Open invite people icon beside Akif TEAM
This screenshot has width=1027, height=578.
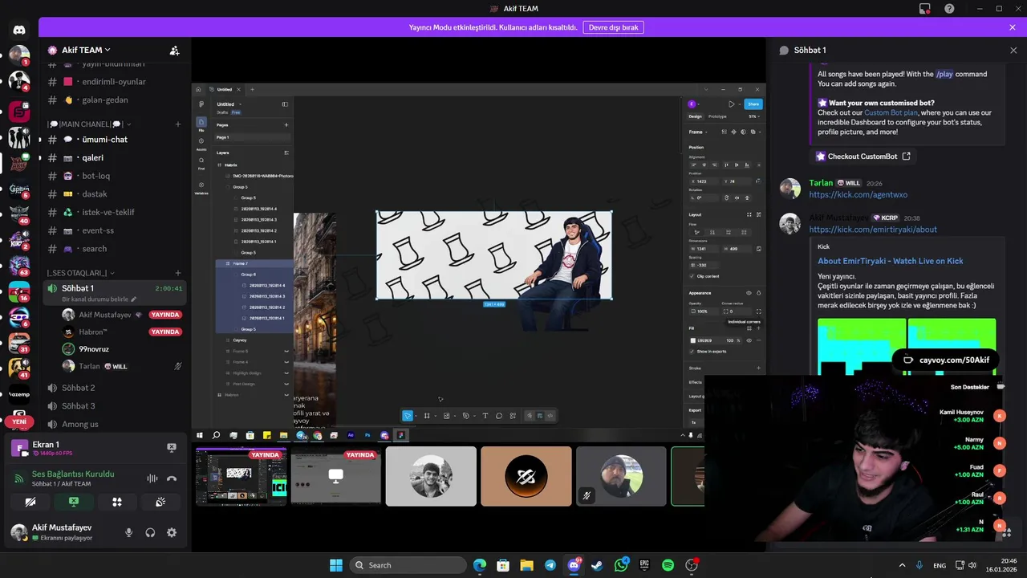point(174,50)
